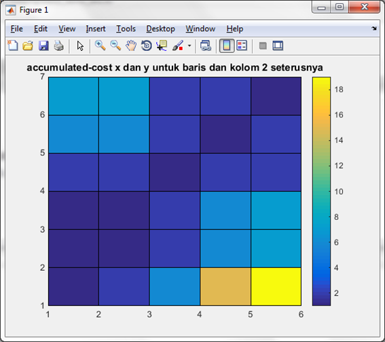Open the Tools menu
The width and height of the screenshot is (385, 342).
click(126, 29)
